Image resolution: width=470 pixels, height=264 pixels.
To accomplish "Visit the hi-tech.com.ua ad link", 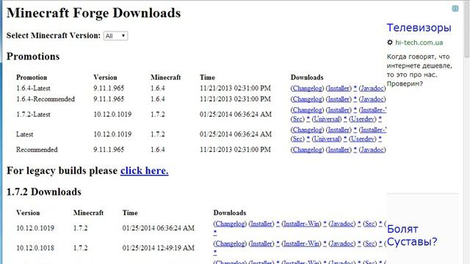I will click(x=419, y=43).
